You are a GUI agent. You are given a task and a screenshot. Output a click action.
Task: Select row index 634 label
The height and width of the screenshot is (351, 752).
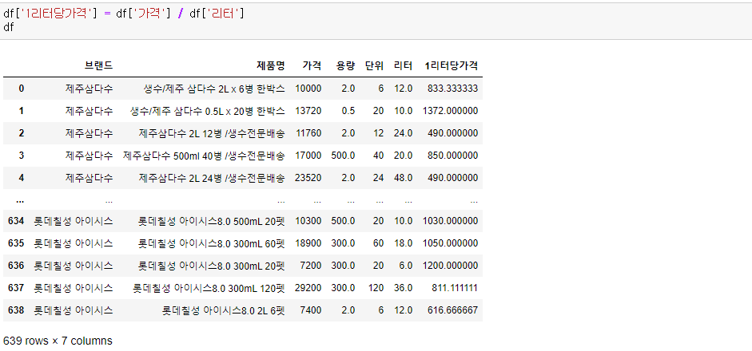16,221
